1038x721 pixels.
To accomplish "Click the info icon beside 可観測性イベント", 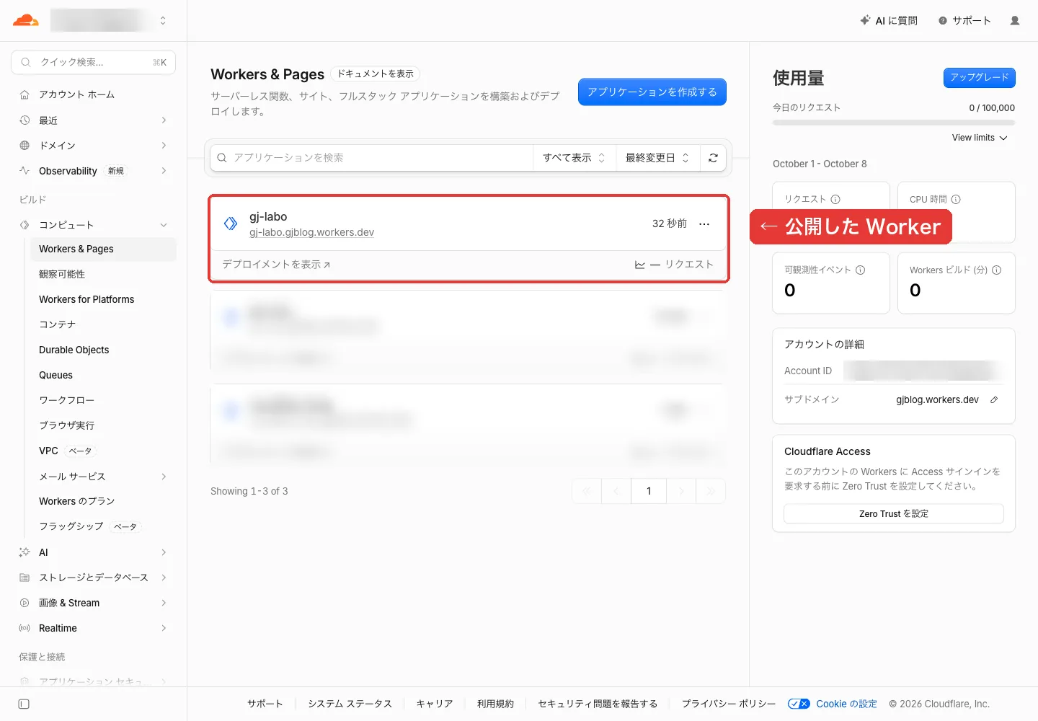I will (860, 270).
